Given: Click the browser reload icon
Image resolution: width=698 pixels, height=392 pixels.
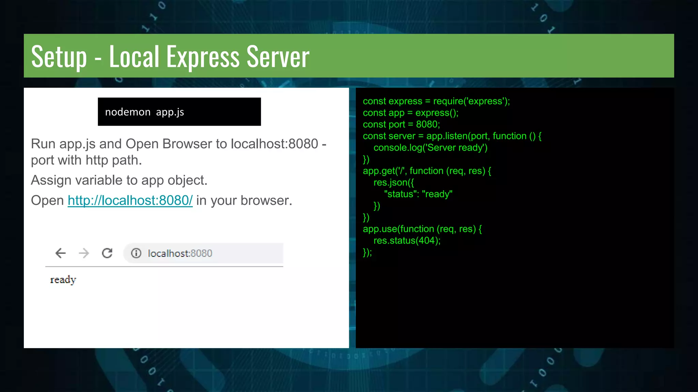Looking at the screenshot, I should tap(107, 253).
